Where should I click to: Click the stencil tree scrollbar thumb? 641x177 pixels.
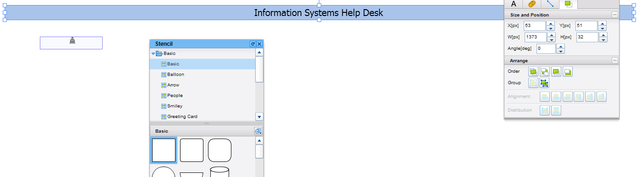point(259,69)
